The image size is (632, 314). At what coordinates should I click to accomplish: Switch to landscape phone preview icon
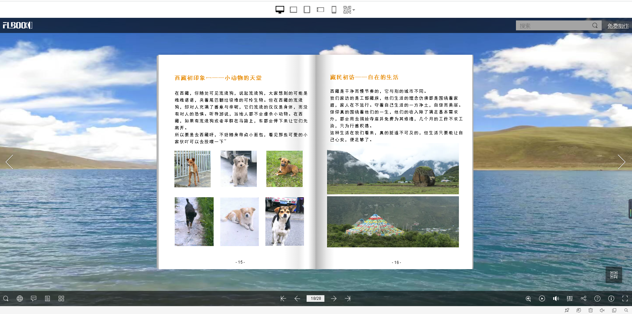tap(320, 10)
